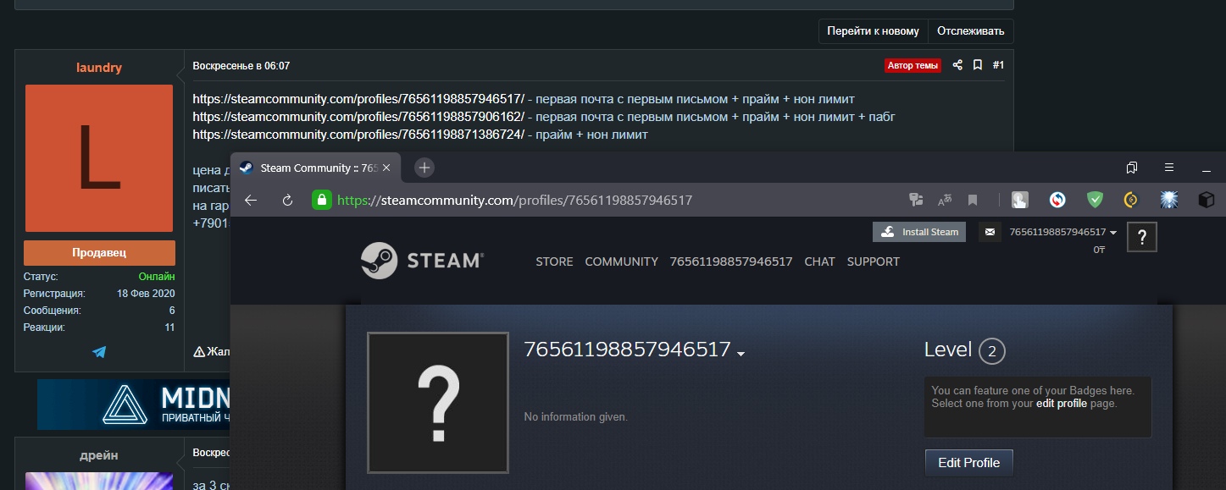
Task: Click the browser address bar bookmark icon
Action: pos(973,200)
